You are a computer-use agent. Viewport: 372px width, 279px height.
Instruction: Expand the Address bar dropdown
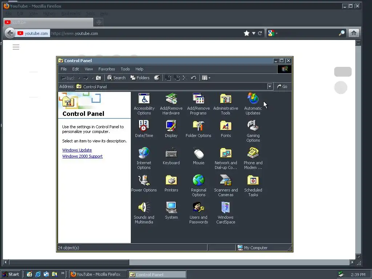click(x=270, y=86)
